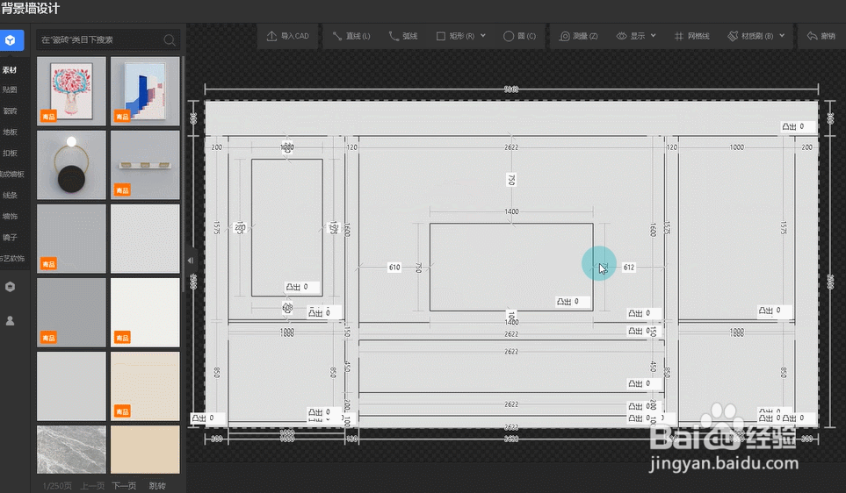
Task: Collapse the material panel with arrow handle
Action: click(190, 261)
